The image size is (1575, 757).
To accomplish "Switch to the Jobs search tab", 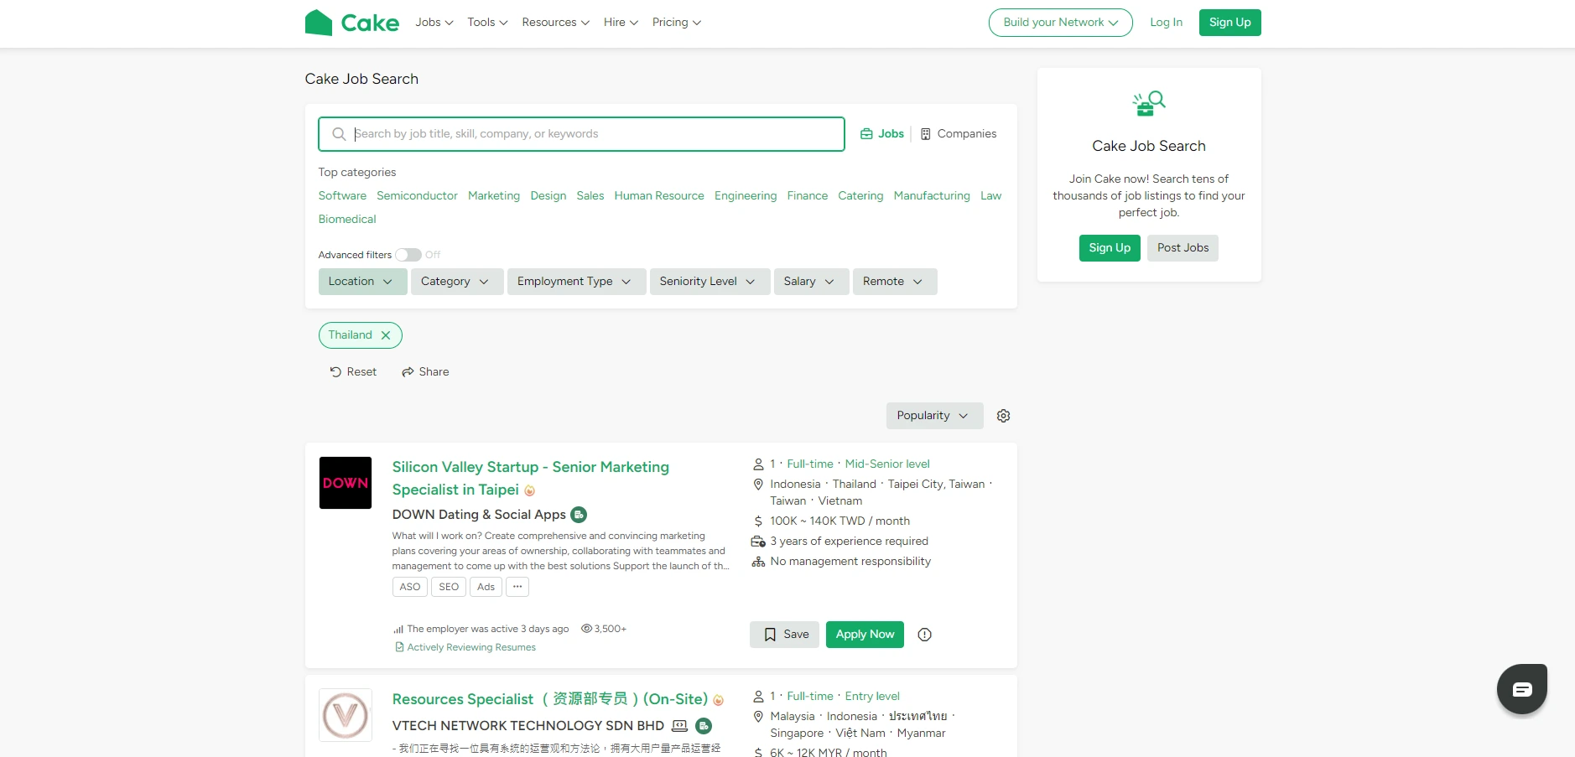I will click(882, 134).
